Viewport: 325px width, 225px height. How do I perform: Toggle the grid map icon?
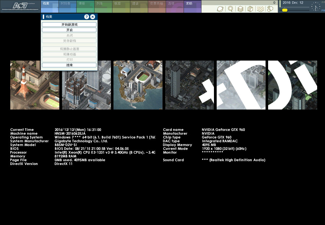click(260, 9)
